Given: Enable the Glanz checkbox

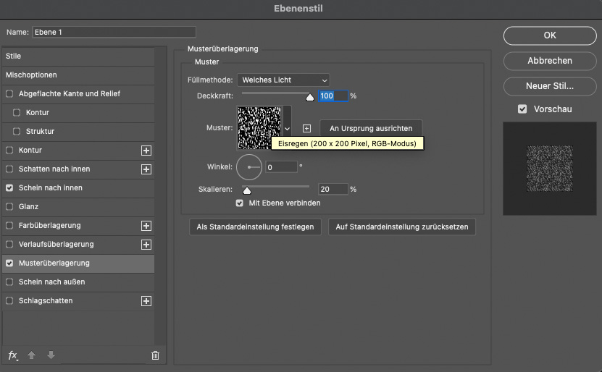Looking at the screenshot, I should pyautogui.click(x=9, y=206).
